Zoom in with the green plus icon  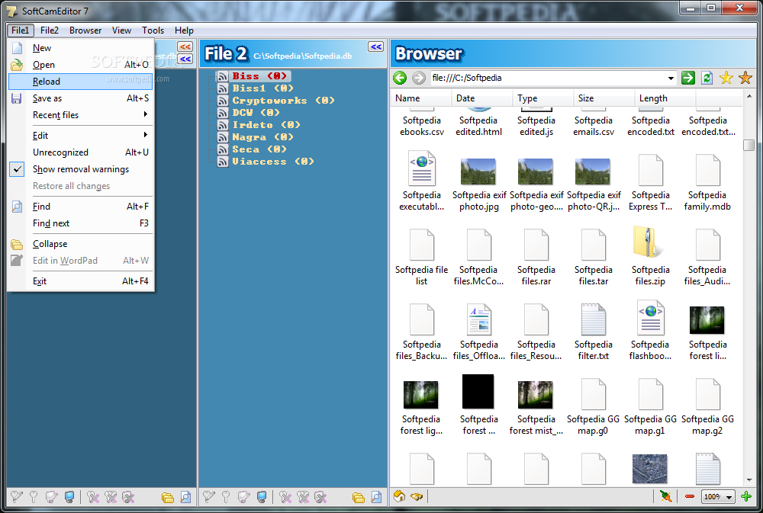(746, 496)
